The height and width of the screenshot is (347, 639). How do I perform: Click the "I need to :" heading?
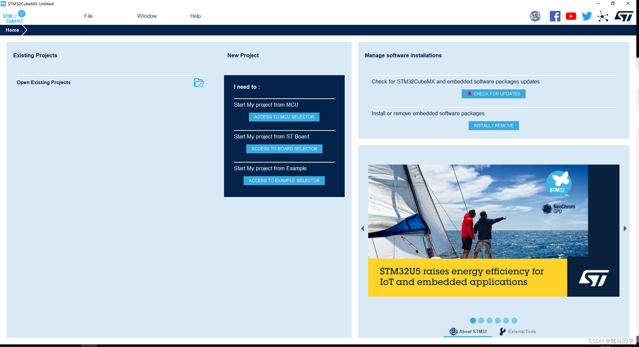click(247, 87)
